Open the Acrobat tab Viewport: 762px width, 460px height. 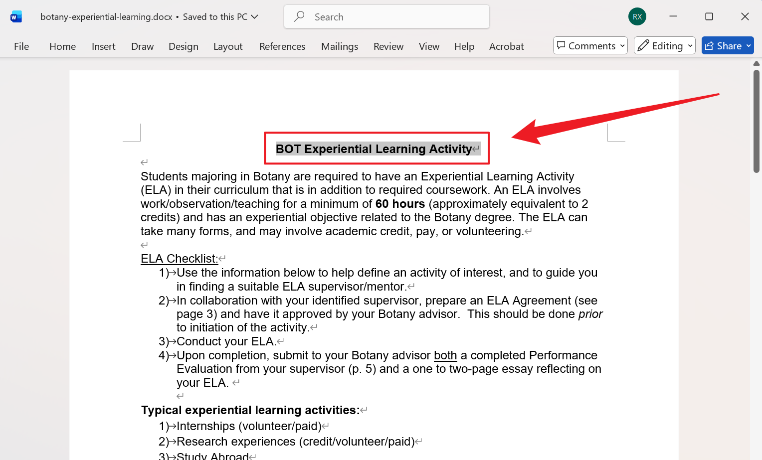click(507, 46)
